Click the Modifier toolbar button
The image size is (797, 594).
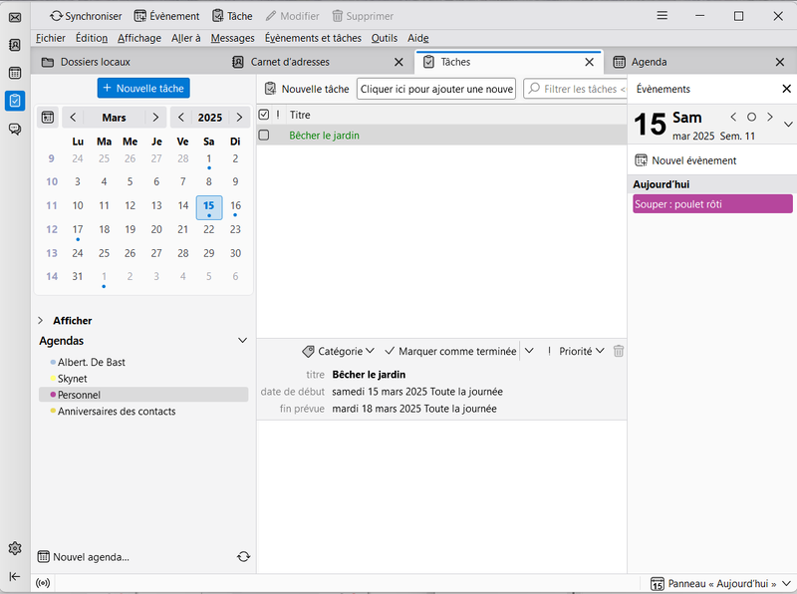[293, 16]
